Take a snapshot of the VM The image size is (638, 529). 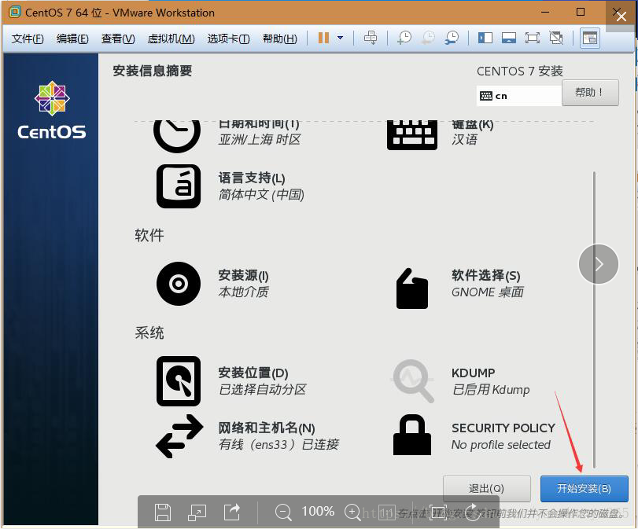point(404,39)
